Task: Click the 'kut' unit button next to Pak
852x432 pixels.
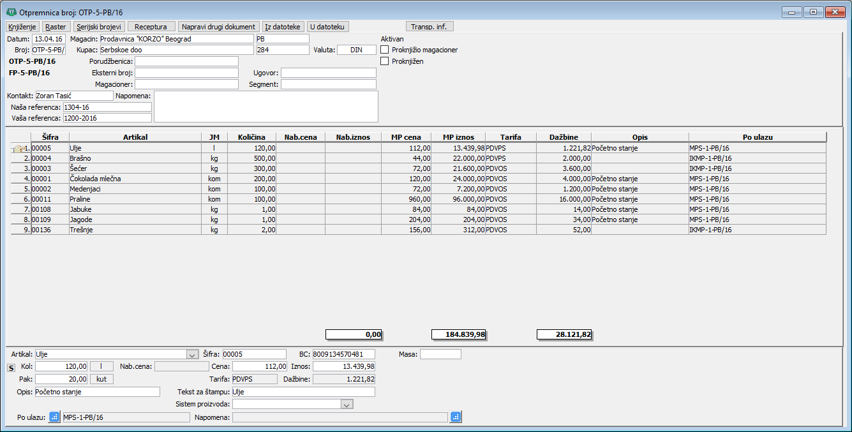Action: pyautogui.click(x=101, y=379)
